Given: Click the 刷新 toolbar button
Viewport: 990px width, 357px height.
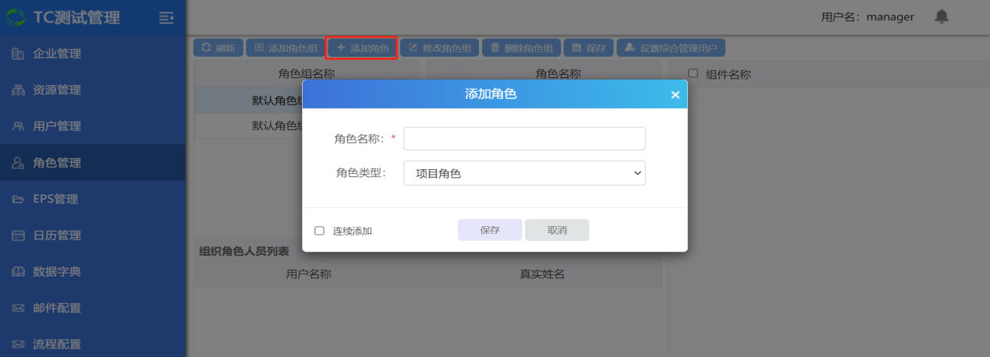Looking at the screenshot, I should pyautogui.click(x=218, y=48).
